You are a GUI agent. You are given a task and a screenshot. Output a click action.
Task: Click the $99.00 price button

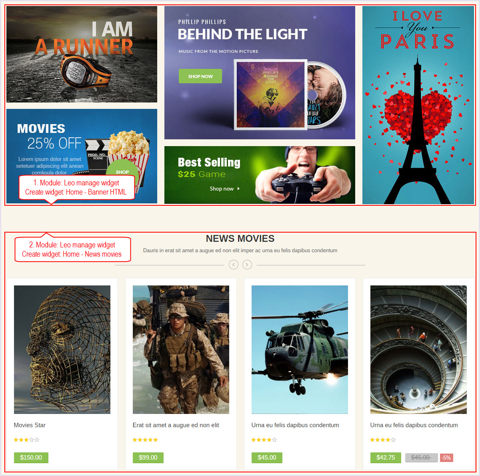coord(148,458)
